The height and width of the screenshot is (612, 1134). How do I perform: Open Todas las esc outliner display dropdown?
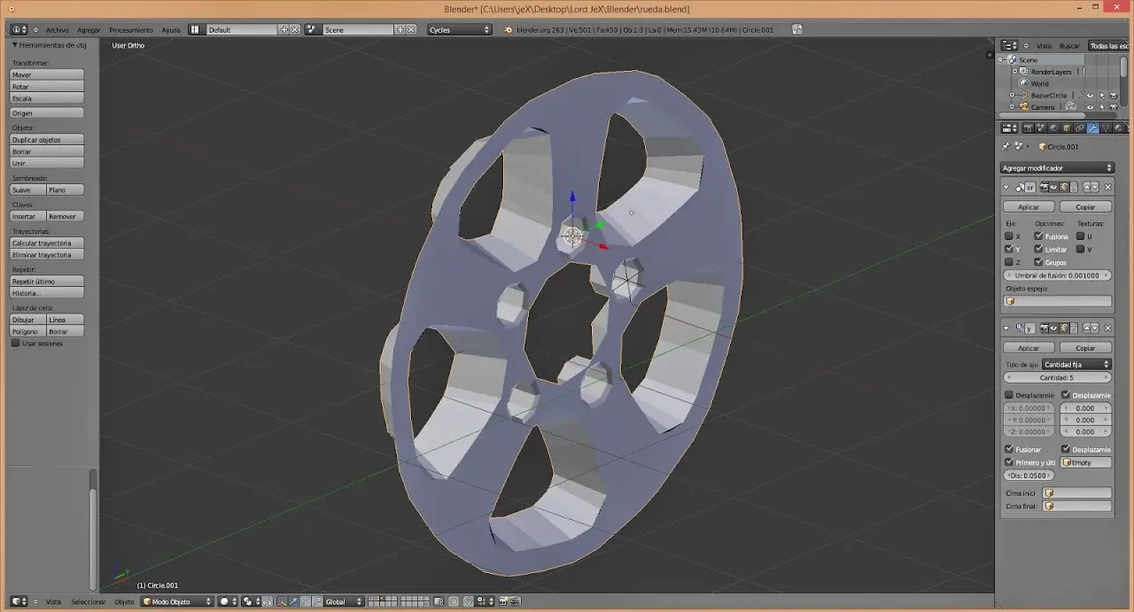tap(1109, 45)
